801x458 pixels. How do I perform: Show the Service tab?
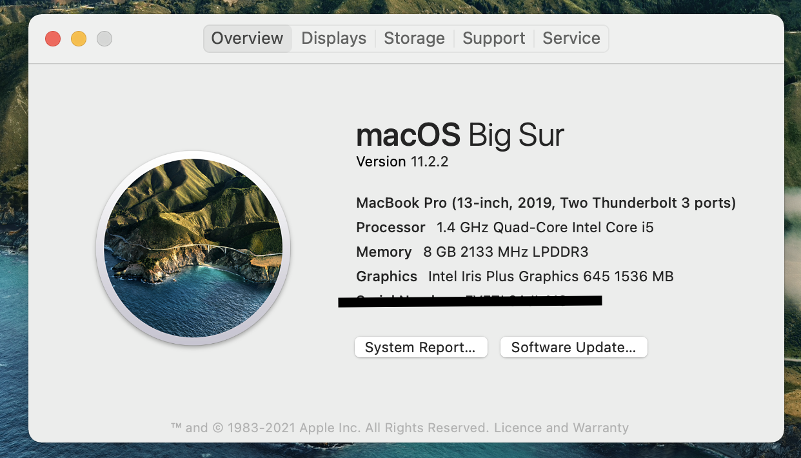point(571,39)
